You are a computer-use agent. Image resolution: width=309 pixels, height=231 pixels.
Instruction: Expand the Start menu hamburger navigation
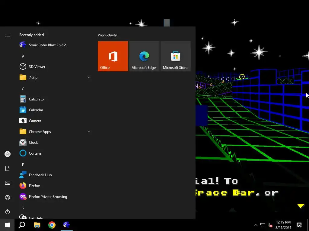(x=8, y=35)
